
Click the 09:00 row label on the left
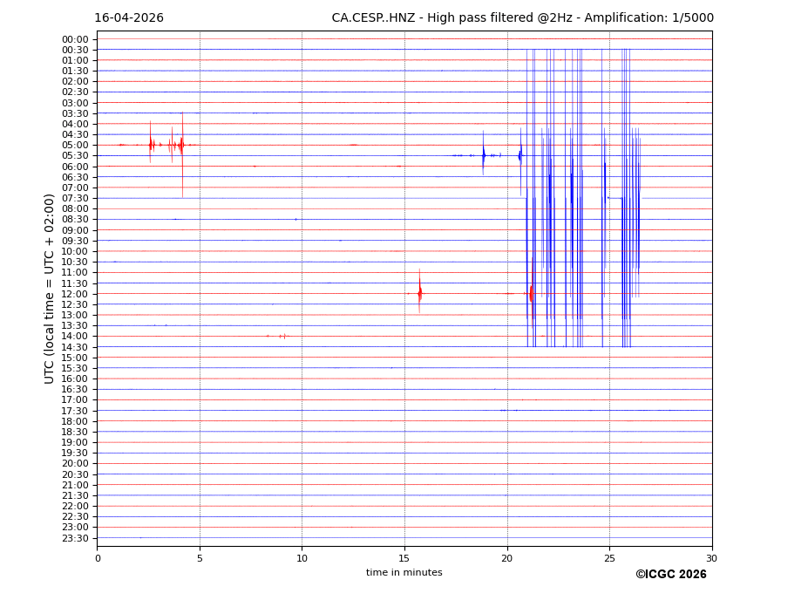75,230
